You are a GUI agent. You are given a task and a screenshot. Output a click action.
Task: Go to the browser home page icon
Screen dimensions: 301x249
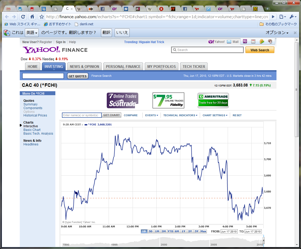(32, 17)
